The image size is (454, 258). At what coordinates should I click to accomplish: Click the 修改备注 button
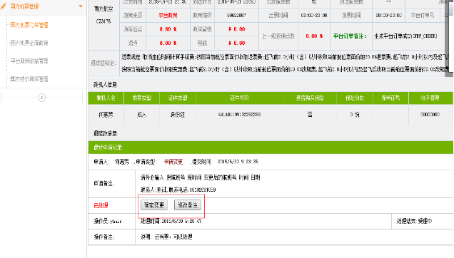[188, 205]
